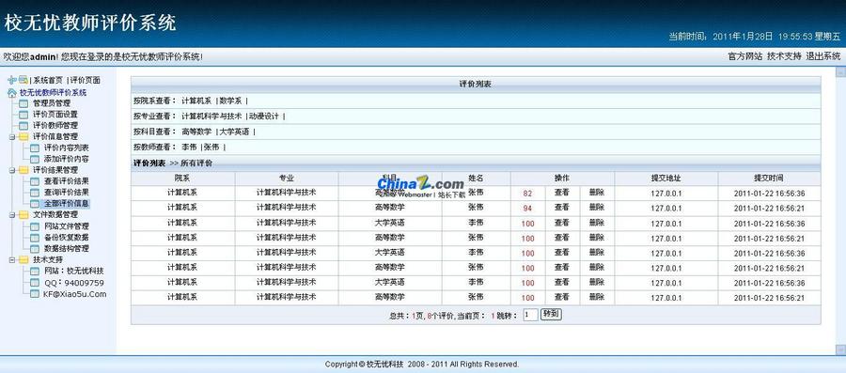Click the 校无忧教师评价系统 tree root
Screen dimensions: 846x373
pos(53,93)
